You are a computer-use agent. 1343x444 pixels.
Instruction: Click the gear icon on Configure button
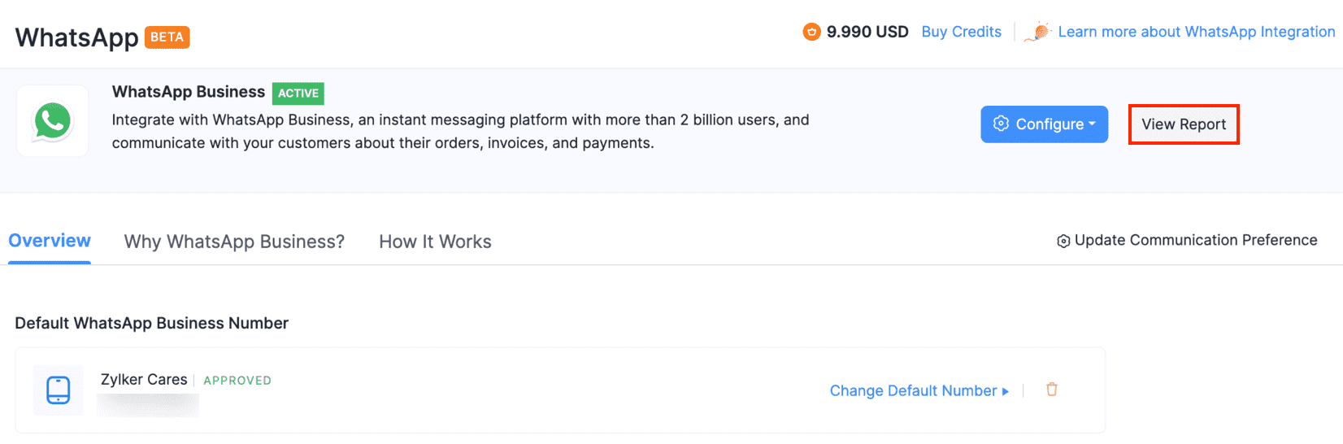tap(1001, 124)
